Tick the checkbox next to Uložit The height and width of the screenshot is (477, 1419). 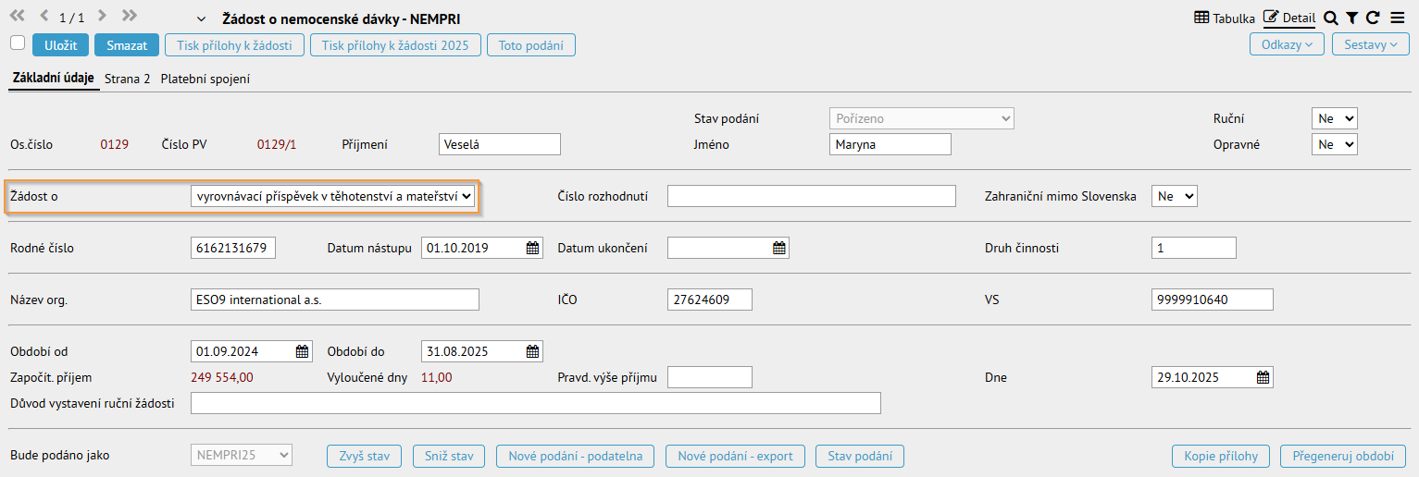pyautogui.click(x=18, y=43)
